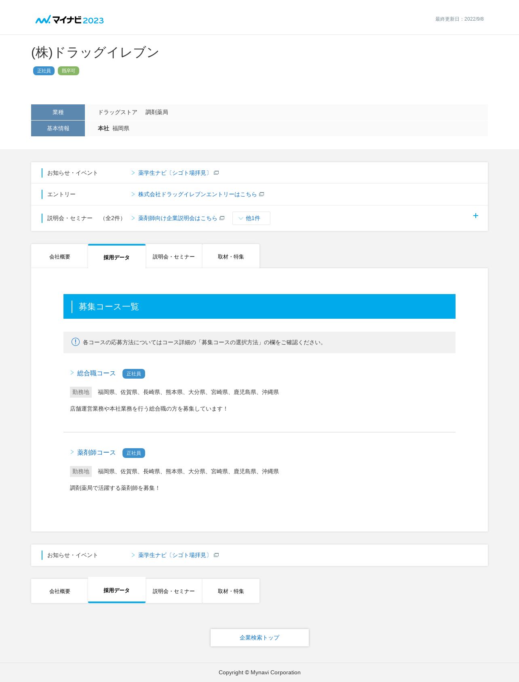Click arrow icon before 株式会社ドラッグイレブンエントリー link

(133, 194)
